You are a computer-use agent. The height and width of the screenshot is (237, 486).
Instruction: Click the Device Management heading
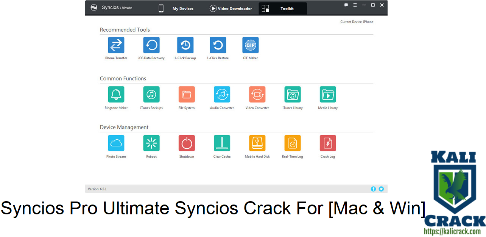tap(124, 127)
